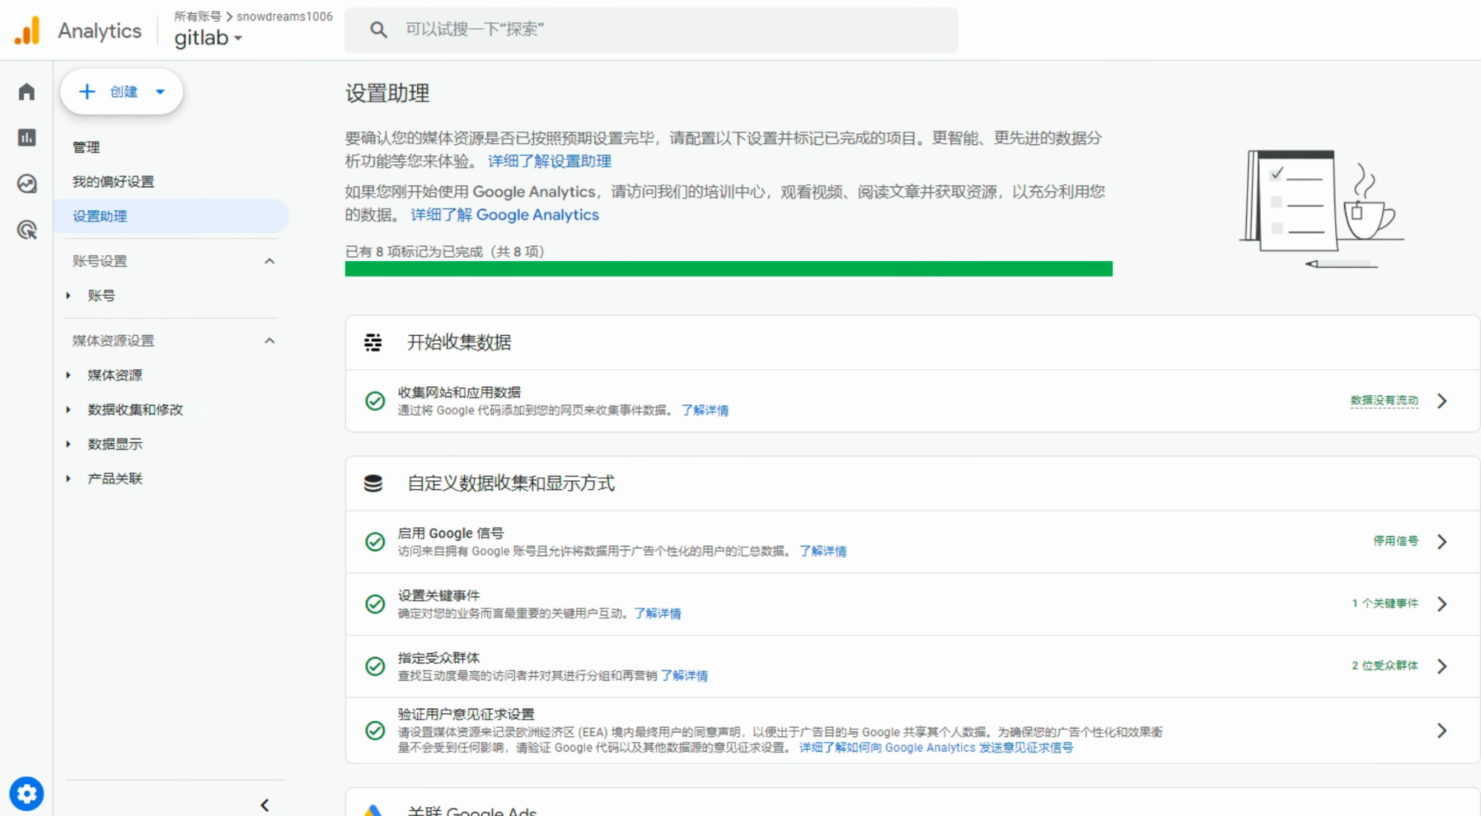This screenshot has width=1481, height=816.
Task: Click the 创建 button
Action: [121, 92]
